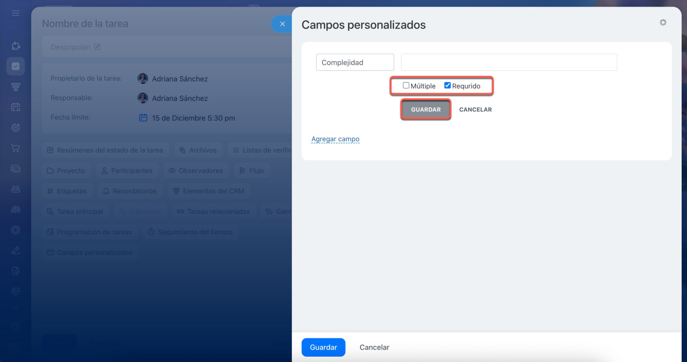The width and height of the screenshot is (687, 362).
Task: Click the signature pen icon in sidebar
Action: pos(16,250)
